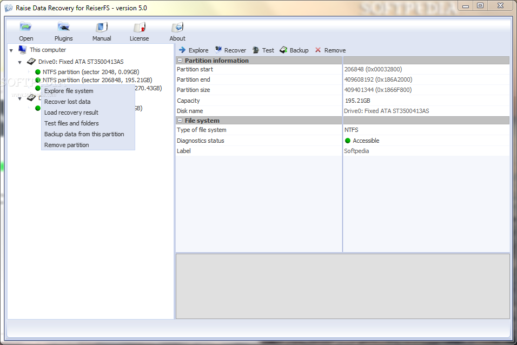Viewport: 517px width, 345px height.
Task: Select NTFS partition sector 206848, 195.21GB
Action: coord(97,80)
